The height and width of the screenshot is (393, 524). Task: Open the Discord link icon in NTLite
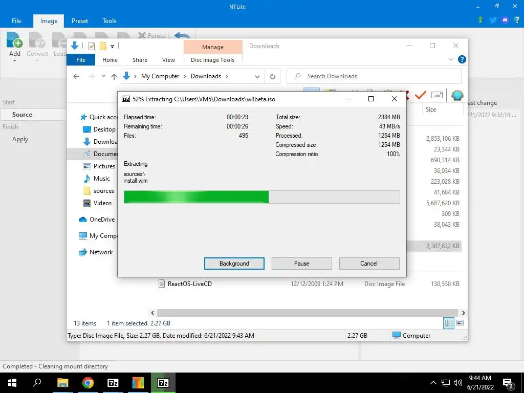pyautogui.click(x=505, y=20)
